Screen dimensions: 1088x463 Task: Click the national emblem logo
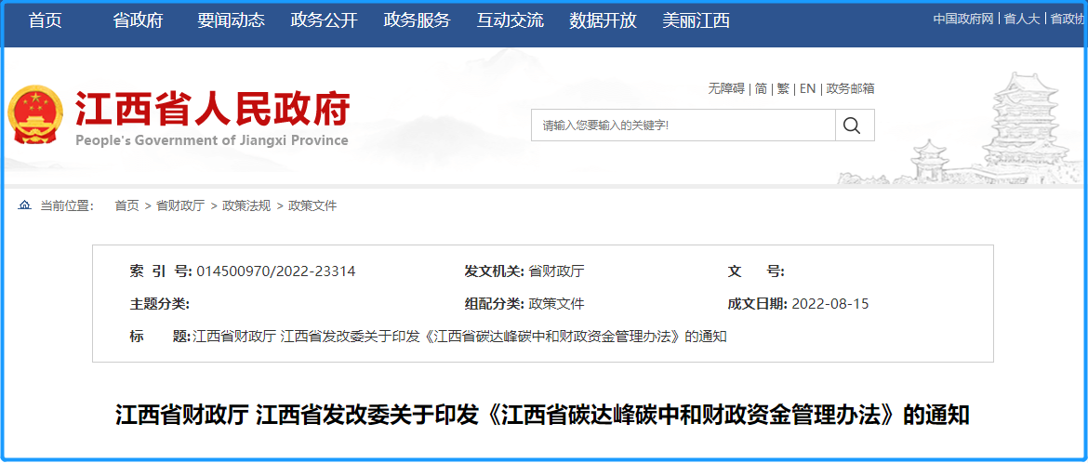(x=35, y=115)
